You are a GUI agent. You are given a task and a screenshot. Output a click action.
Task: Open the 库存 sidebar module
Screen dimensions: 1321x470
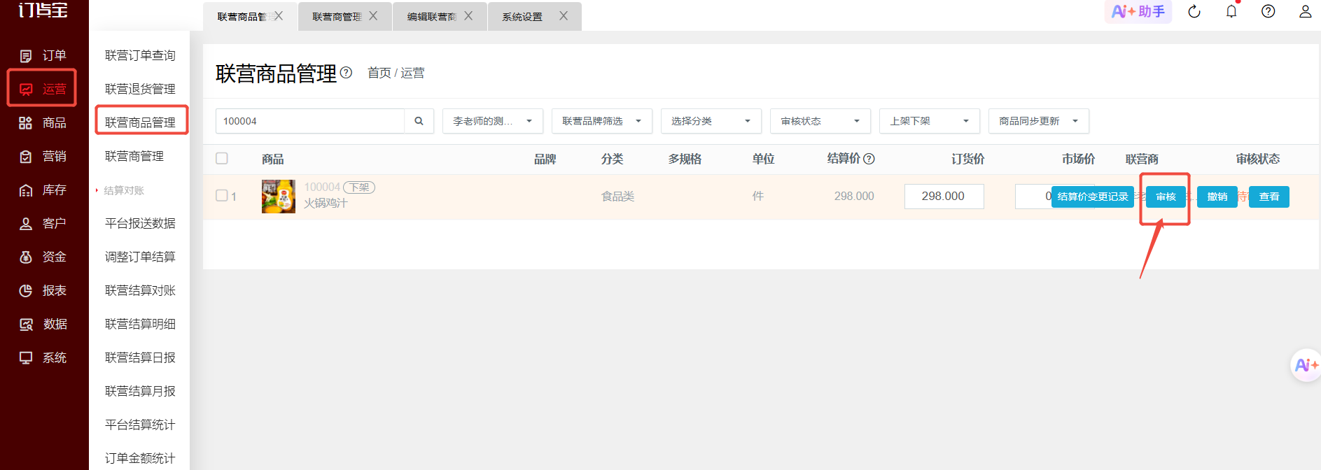pyautogui.click(x=43, y=190)
